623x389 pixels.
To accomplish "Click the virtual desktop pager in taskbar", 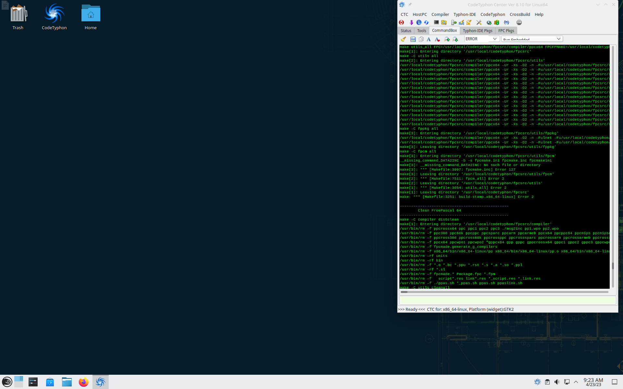I will click(x=18, y=382).
